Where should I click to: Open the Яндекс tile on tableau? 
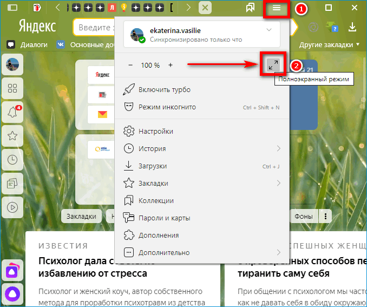(x=101, y=75)
